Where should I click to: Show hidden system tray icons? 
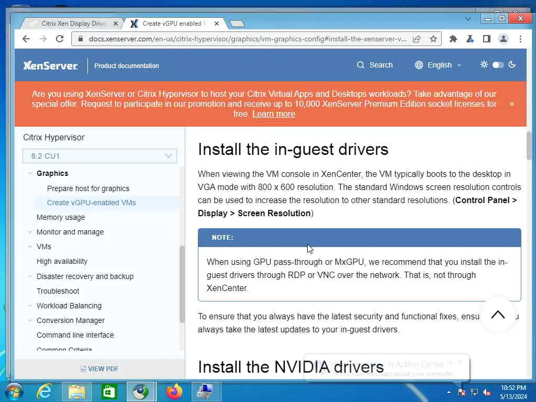point(449,392)
